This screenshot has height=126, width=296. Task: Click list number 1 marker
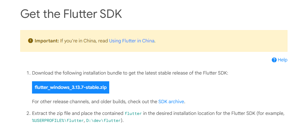(28, 73)
